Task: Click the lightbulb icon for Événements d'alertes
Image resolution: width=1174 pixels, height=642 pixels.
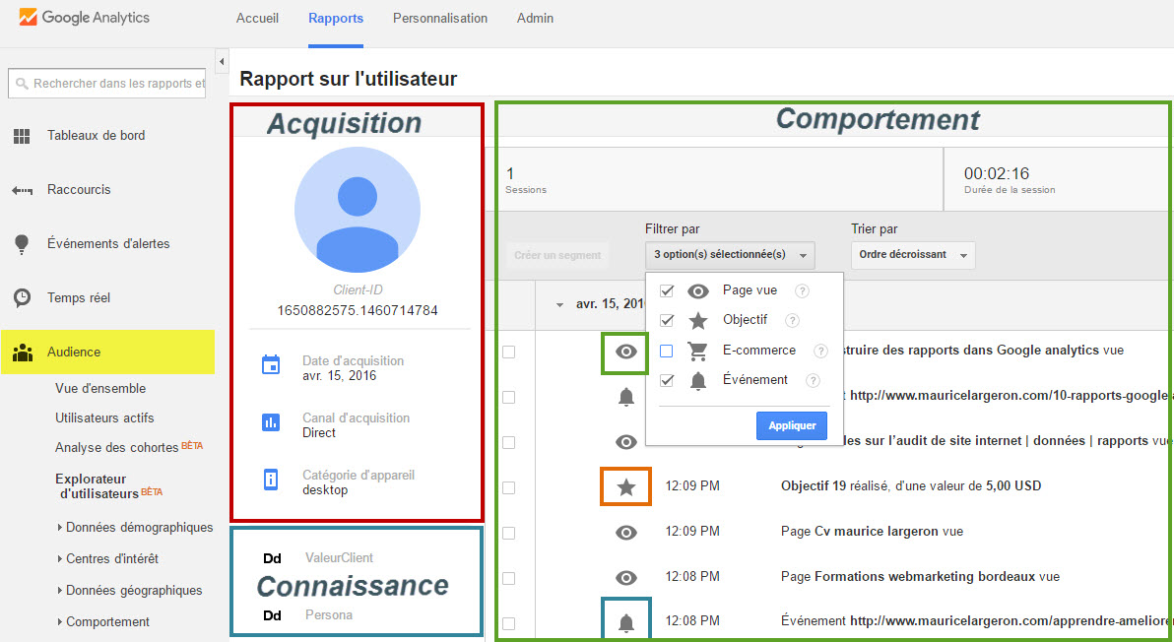Action: click(x=22, y=244)
